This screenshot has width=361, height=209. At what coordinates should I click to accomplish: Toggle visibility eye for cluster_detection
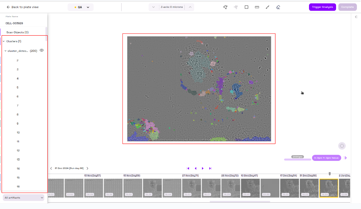[x=42, y=50]
